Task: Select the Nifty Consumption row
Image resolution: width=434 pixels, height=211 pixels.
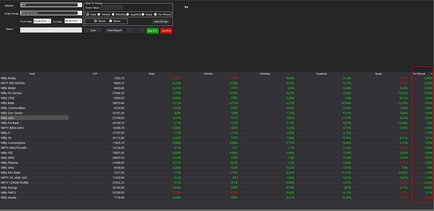Action: [x=217, y=143]
